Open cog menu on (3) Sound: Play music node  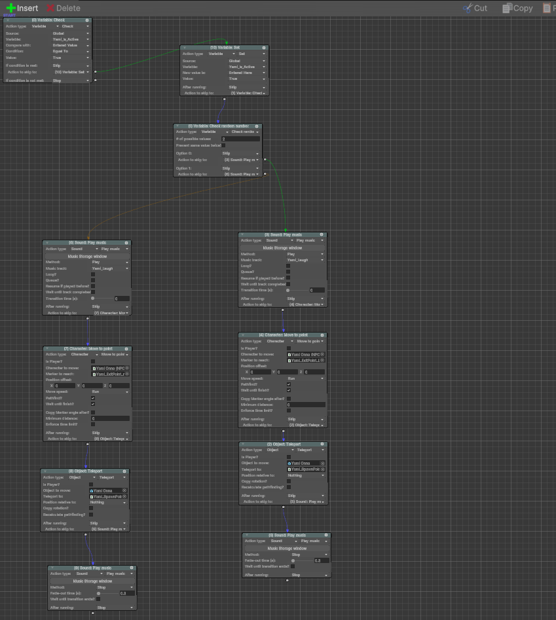(322, 234)
